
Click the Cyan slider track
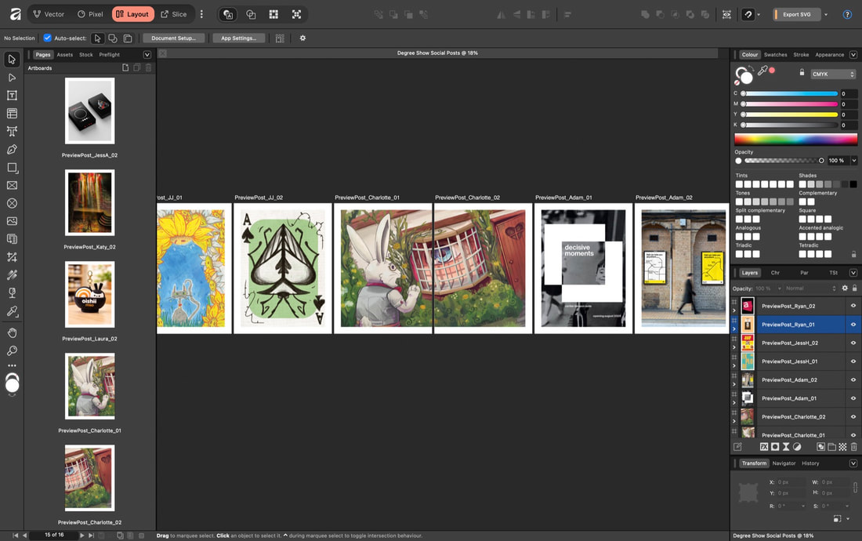790,93
